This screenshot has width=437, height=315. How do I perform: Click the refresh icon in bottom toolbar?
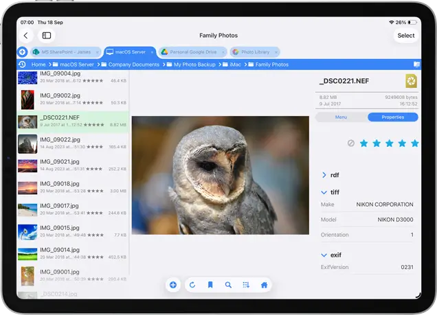[x=192, y=285]
